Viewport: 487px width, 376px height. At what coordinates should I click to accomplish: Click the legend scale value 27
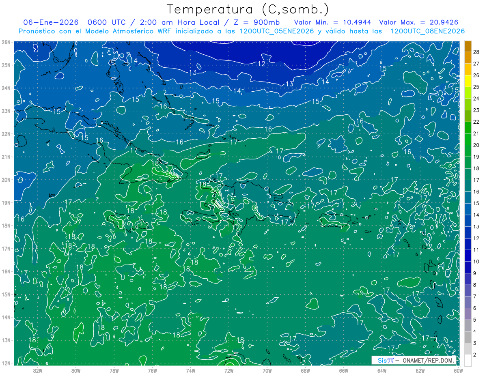tap(476, 64)
